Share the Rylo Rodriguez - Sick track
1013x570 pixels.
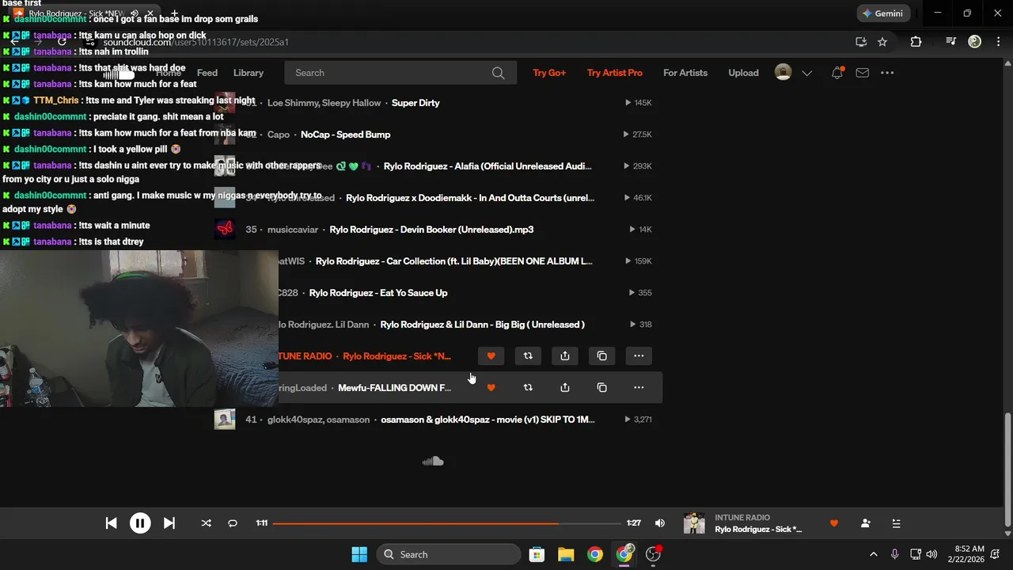(565, 356)
